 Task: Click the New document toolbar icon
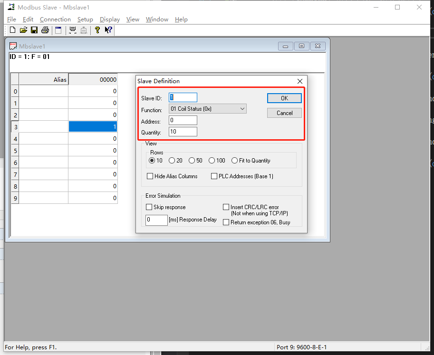click(x=12, y=30)
